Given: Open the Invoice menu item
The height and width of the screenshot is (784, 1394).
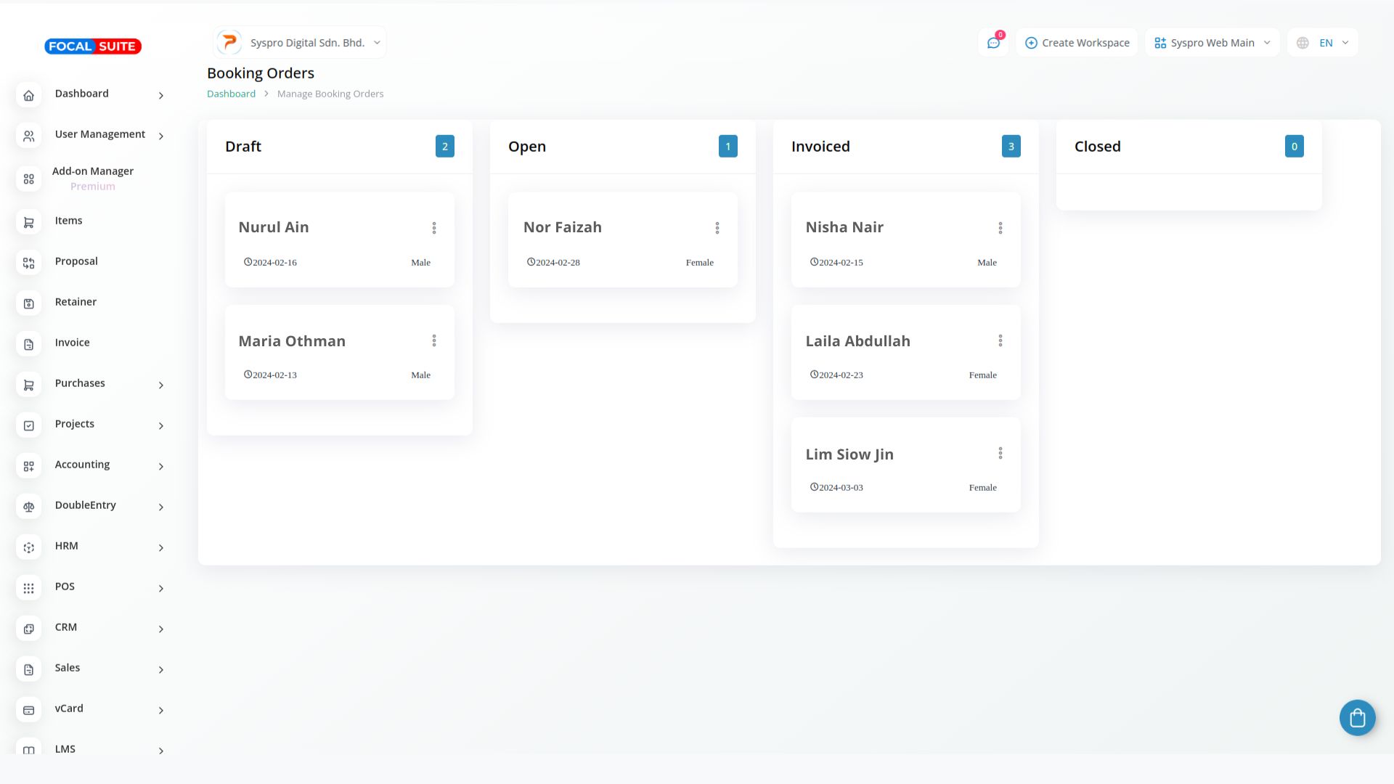Looking at the screenshot, I should pyautogui.click(x=73, y=343).
